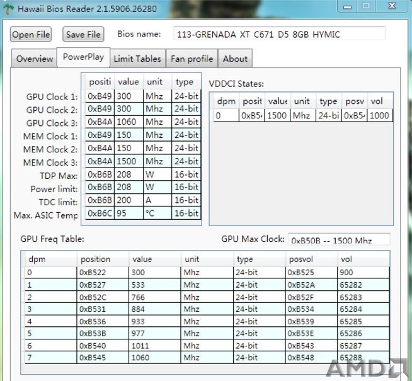The image size is (412, 381).
Task: Minimize the Hawaii Bios Reader window
Action: coord(347,6)
